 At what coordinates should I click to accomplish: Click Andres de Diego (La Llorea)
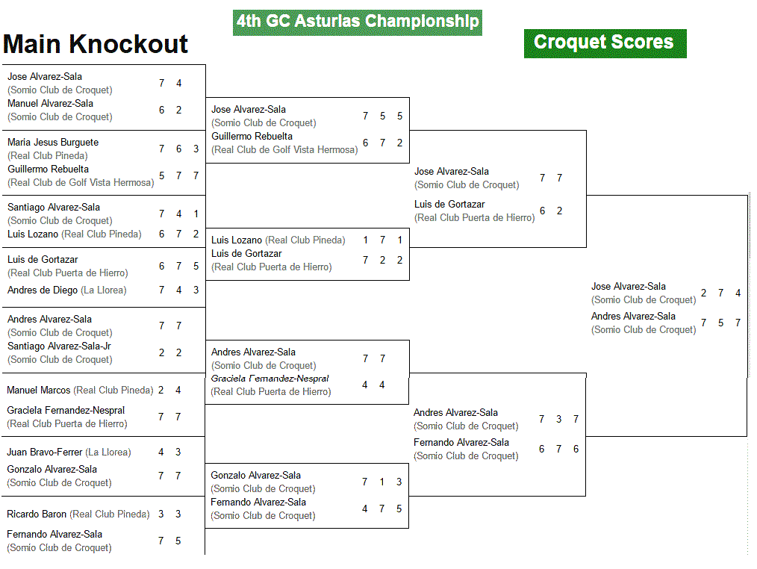[66, 290]
